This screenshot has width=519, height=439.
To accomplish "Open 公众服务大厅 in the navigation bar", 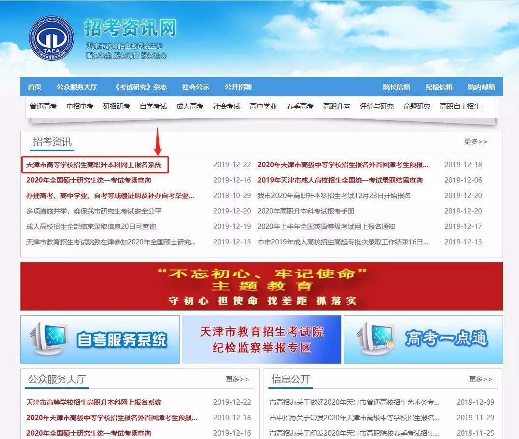I will [77, 87].
